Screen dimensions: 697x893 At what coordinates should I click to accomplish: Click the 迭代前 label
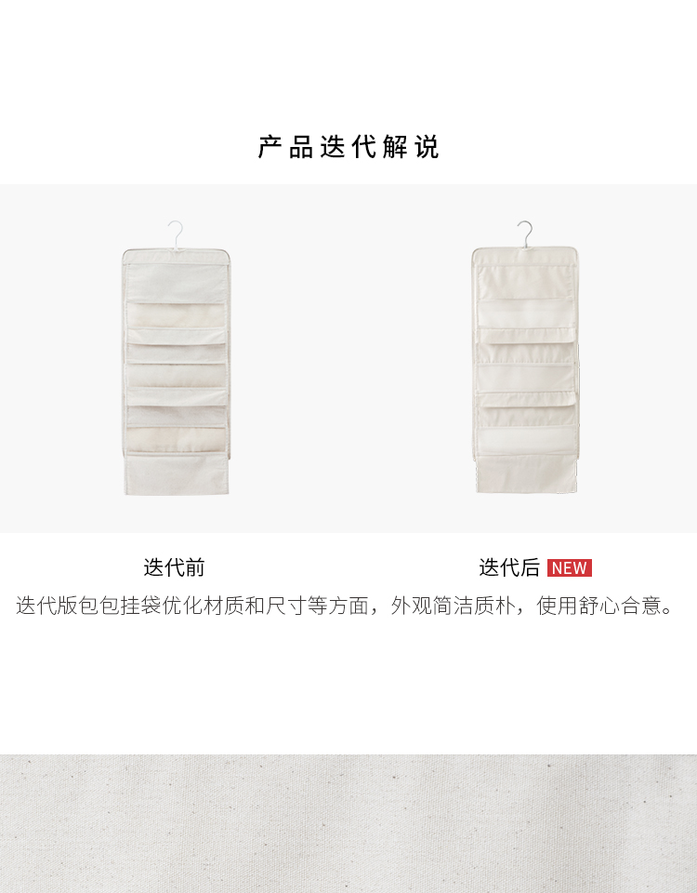coord(174,567)
